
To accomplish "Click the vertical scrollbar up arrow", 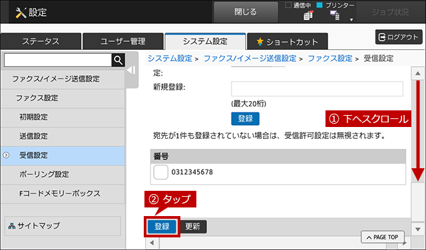I will point(417,74).
